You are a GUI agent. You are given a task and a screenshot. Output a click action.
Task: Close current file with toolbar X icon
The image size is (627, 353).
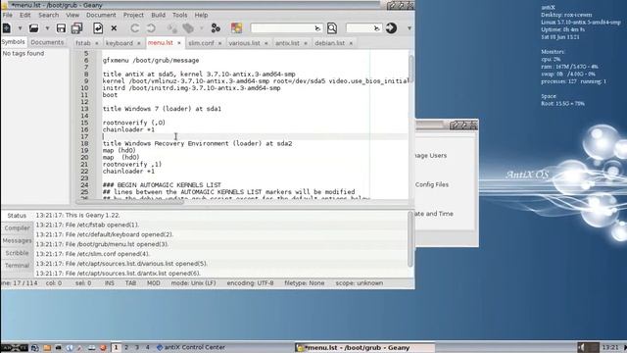114,28
